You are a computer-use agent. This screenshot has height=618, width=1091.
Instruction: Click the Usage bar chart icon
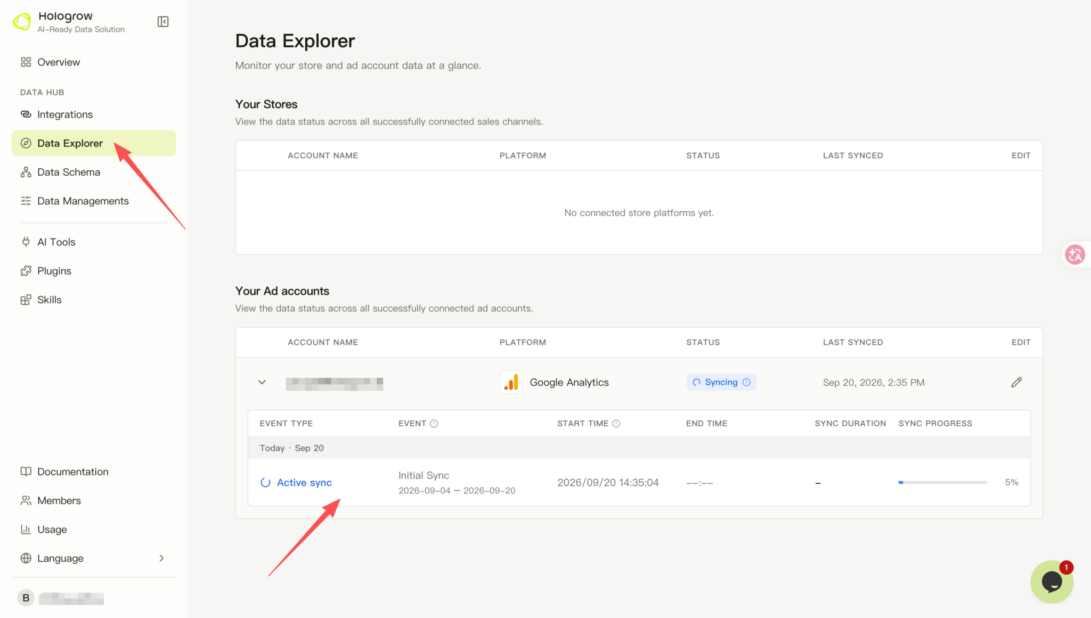(x=26, y=529)
